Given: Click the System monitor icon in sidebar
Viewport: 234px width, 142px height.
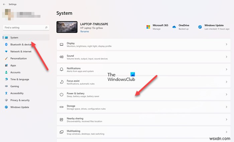Looking at the screenshot, I should [6, 38].
